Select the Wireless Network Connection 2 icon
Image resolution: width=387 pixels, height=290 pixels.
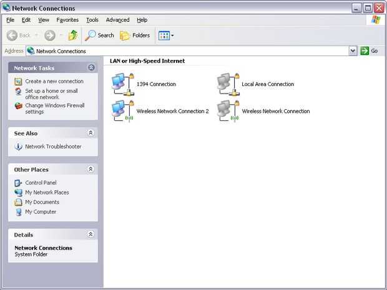coord(123,111)
